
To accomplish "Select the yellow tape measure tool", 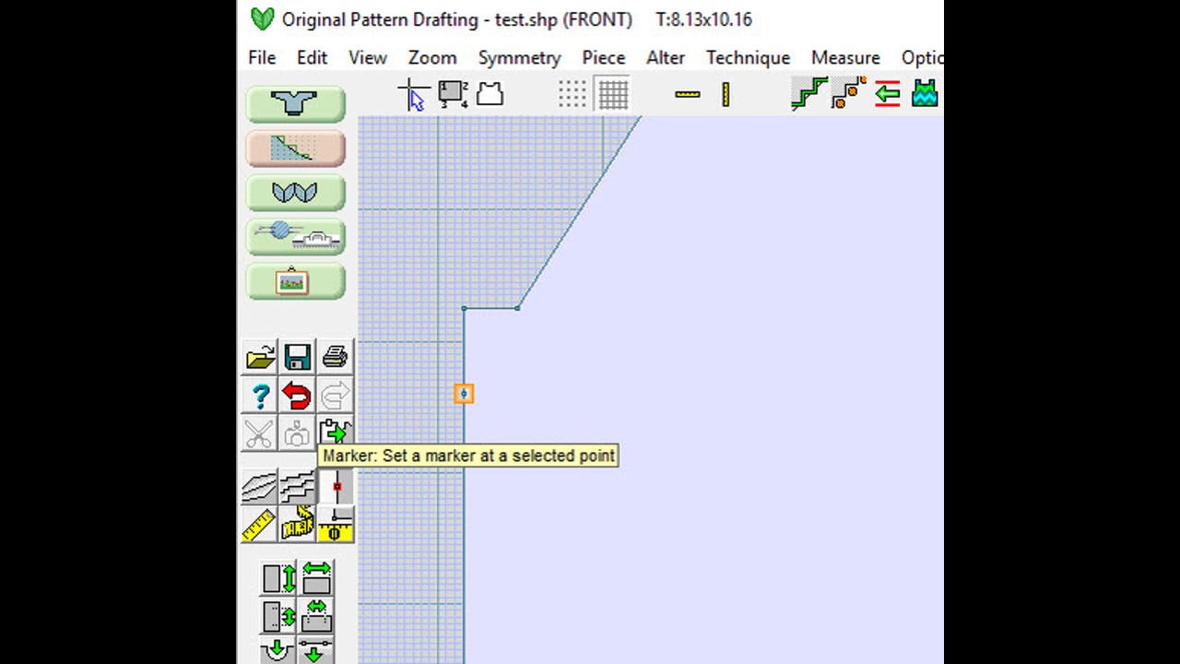I will [x=297, y=525].
